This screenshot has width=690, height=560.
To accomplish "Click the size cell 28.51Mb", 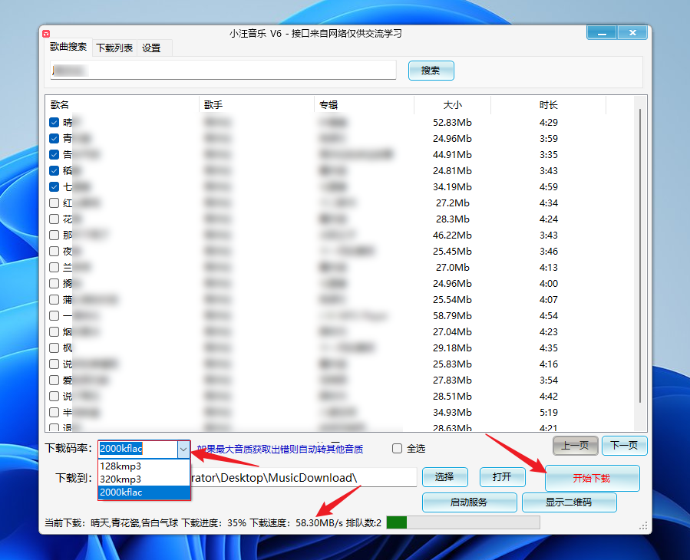I will 452,397.
